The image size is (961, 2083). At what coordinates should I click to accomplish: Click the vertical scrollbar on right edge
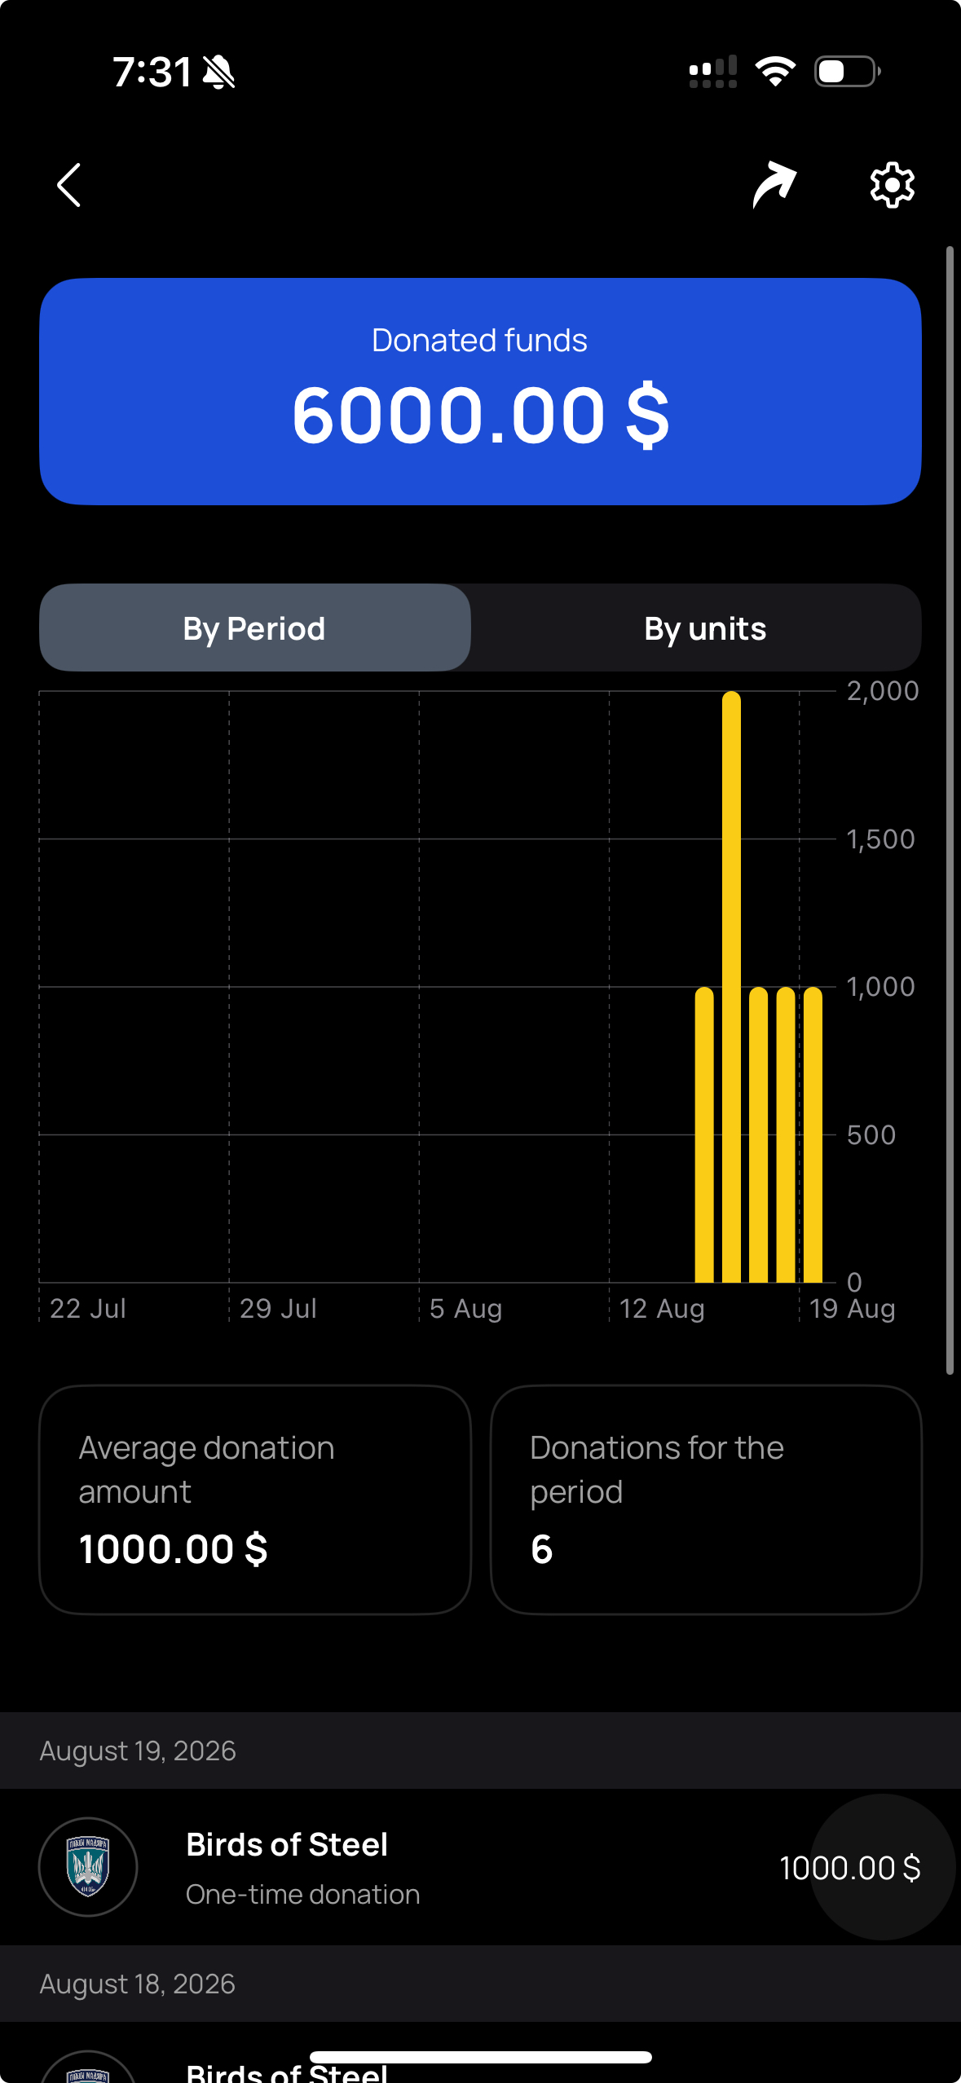(x=950, y=810)
